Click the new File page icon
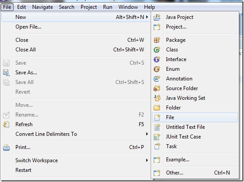Image resolution: width=244 pixels, height=182 pixels. coord(157,117)
